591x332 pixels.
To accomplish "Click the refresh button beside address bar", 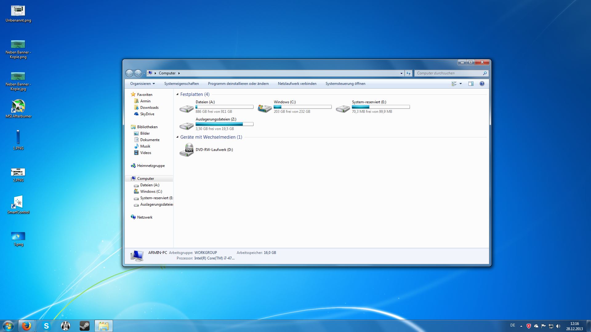I will click(x=408, y=73).
